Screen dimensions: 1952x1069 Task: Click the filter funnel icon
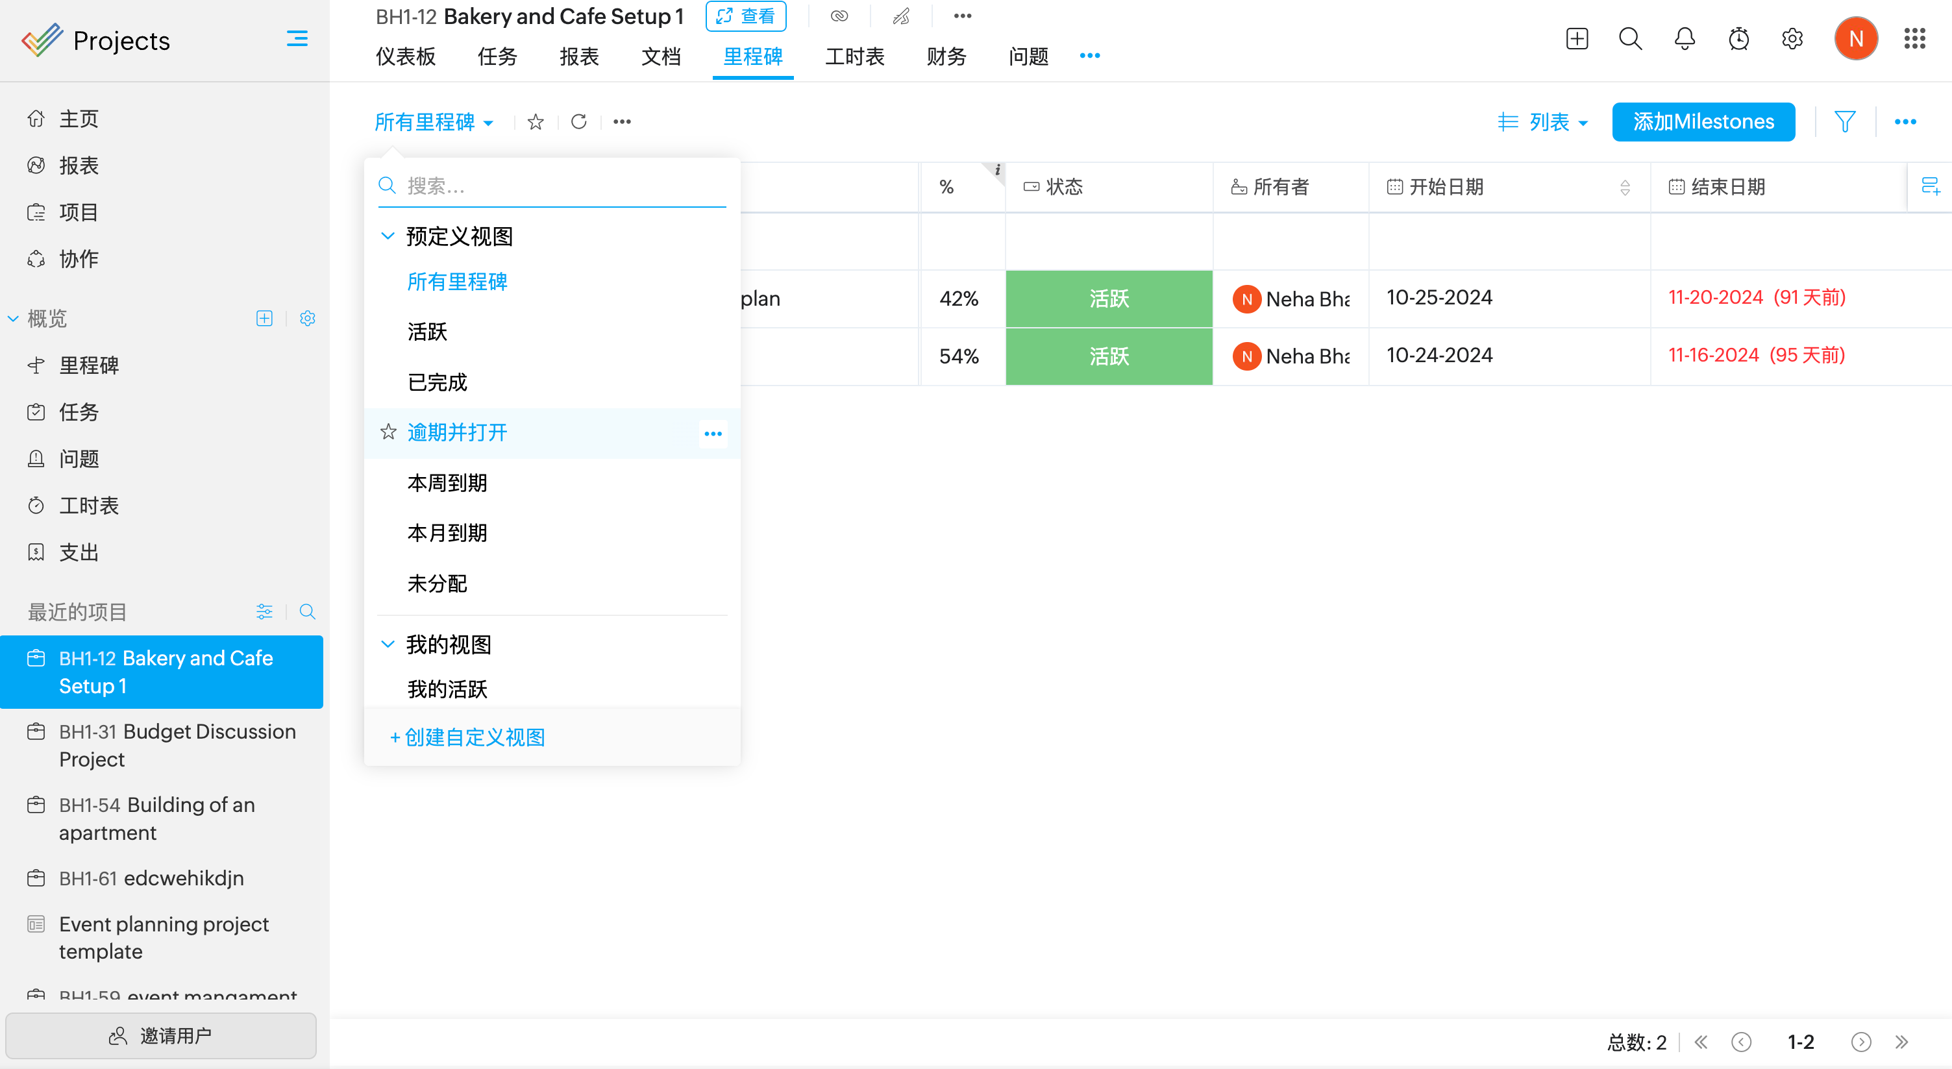(x=1844, y=121)
